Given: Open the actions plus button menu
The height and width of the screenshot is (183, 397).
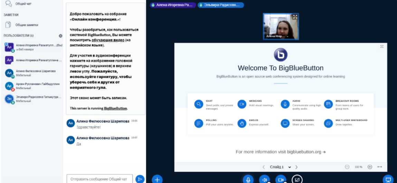Looking at the screenshot, I should pos(157,179).
